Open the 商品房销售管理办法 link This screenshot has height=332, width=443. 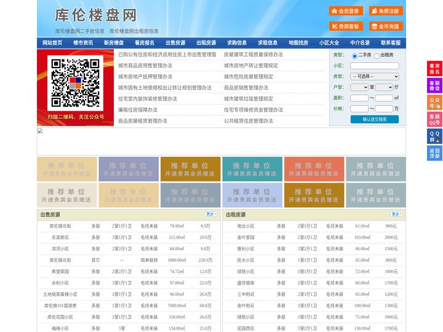(x=246, y=87)
